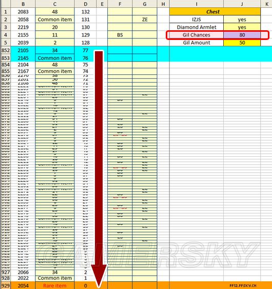Screen dimensions: 272x289
Task: Click cell containing 2145
Action: click(23, 58)
